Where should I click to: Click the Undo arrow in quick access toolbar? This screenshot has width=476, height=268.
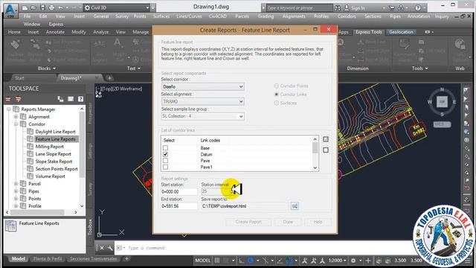(x=60, y=7)
